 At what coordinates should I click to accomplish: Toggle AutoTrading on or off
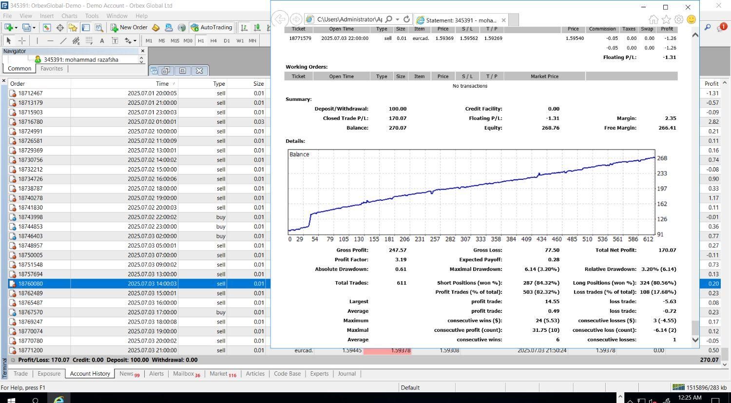[x=211, y=28]
